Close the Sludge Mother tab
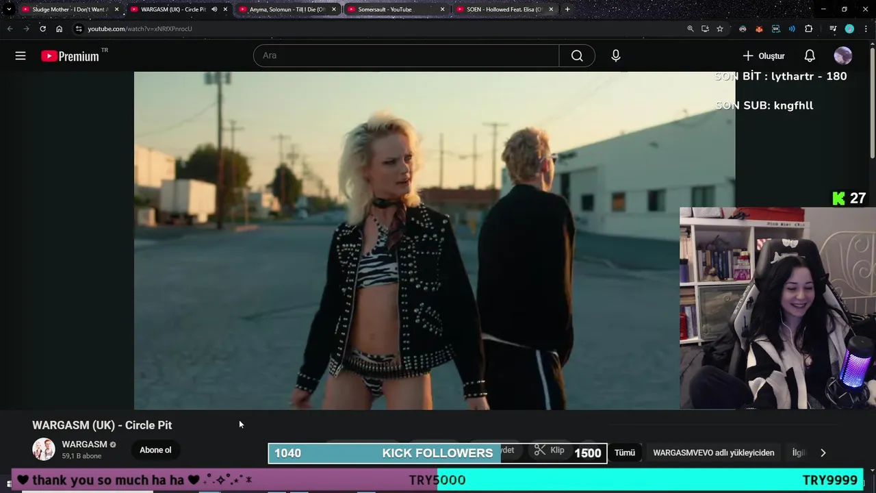 pyautogui.click(x=116, y=10)
